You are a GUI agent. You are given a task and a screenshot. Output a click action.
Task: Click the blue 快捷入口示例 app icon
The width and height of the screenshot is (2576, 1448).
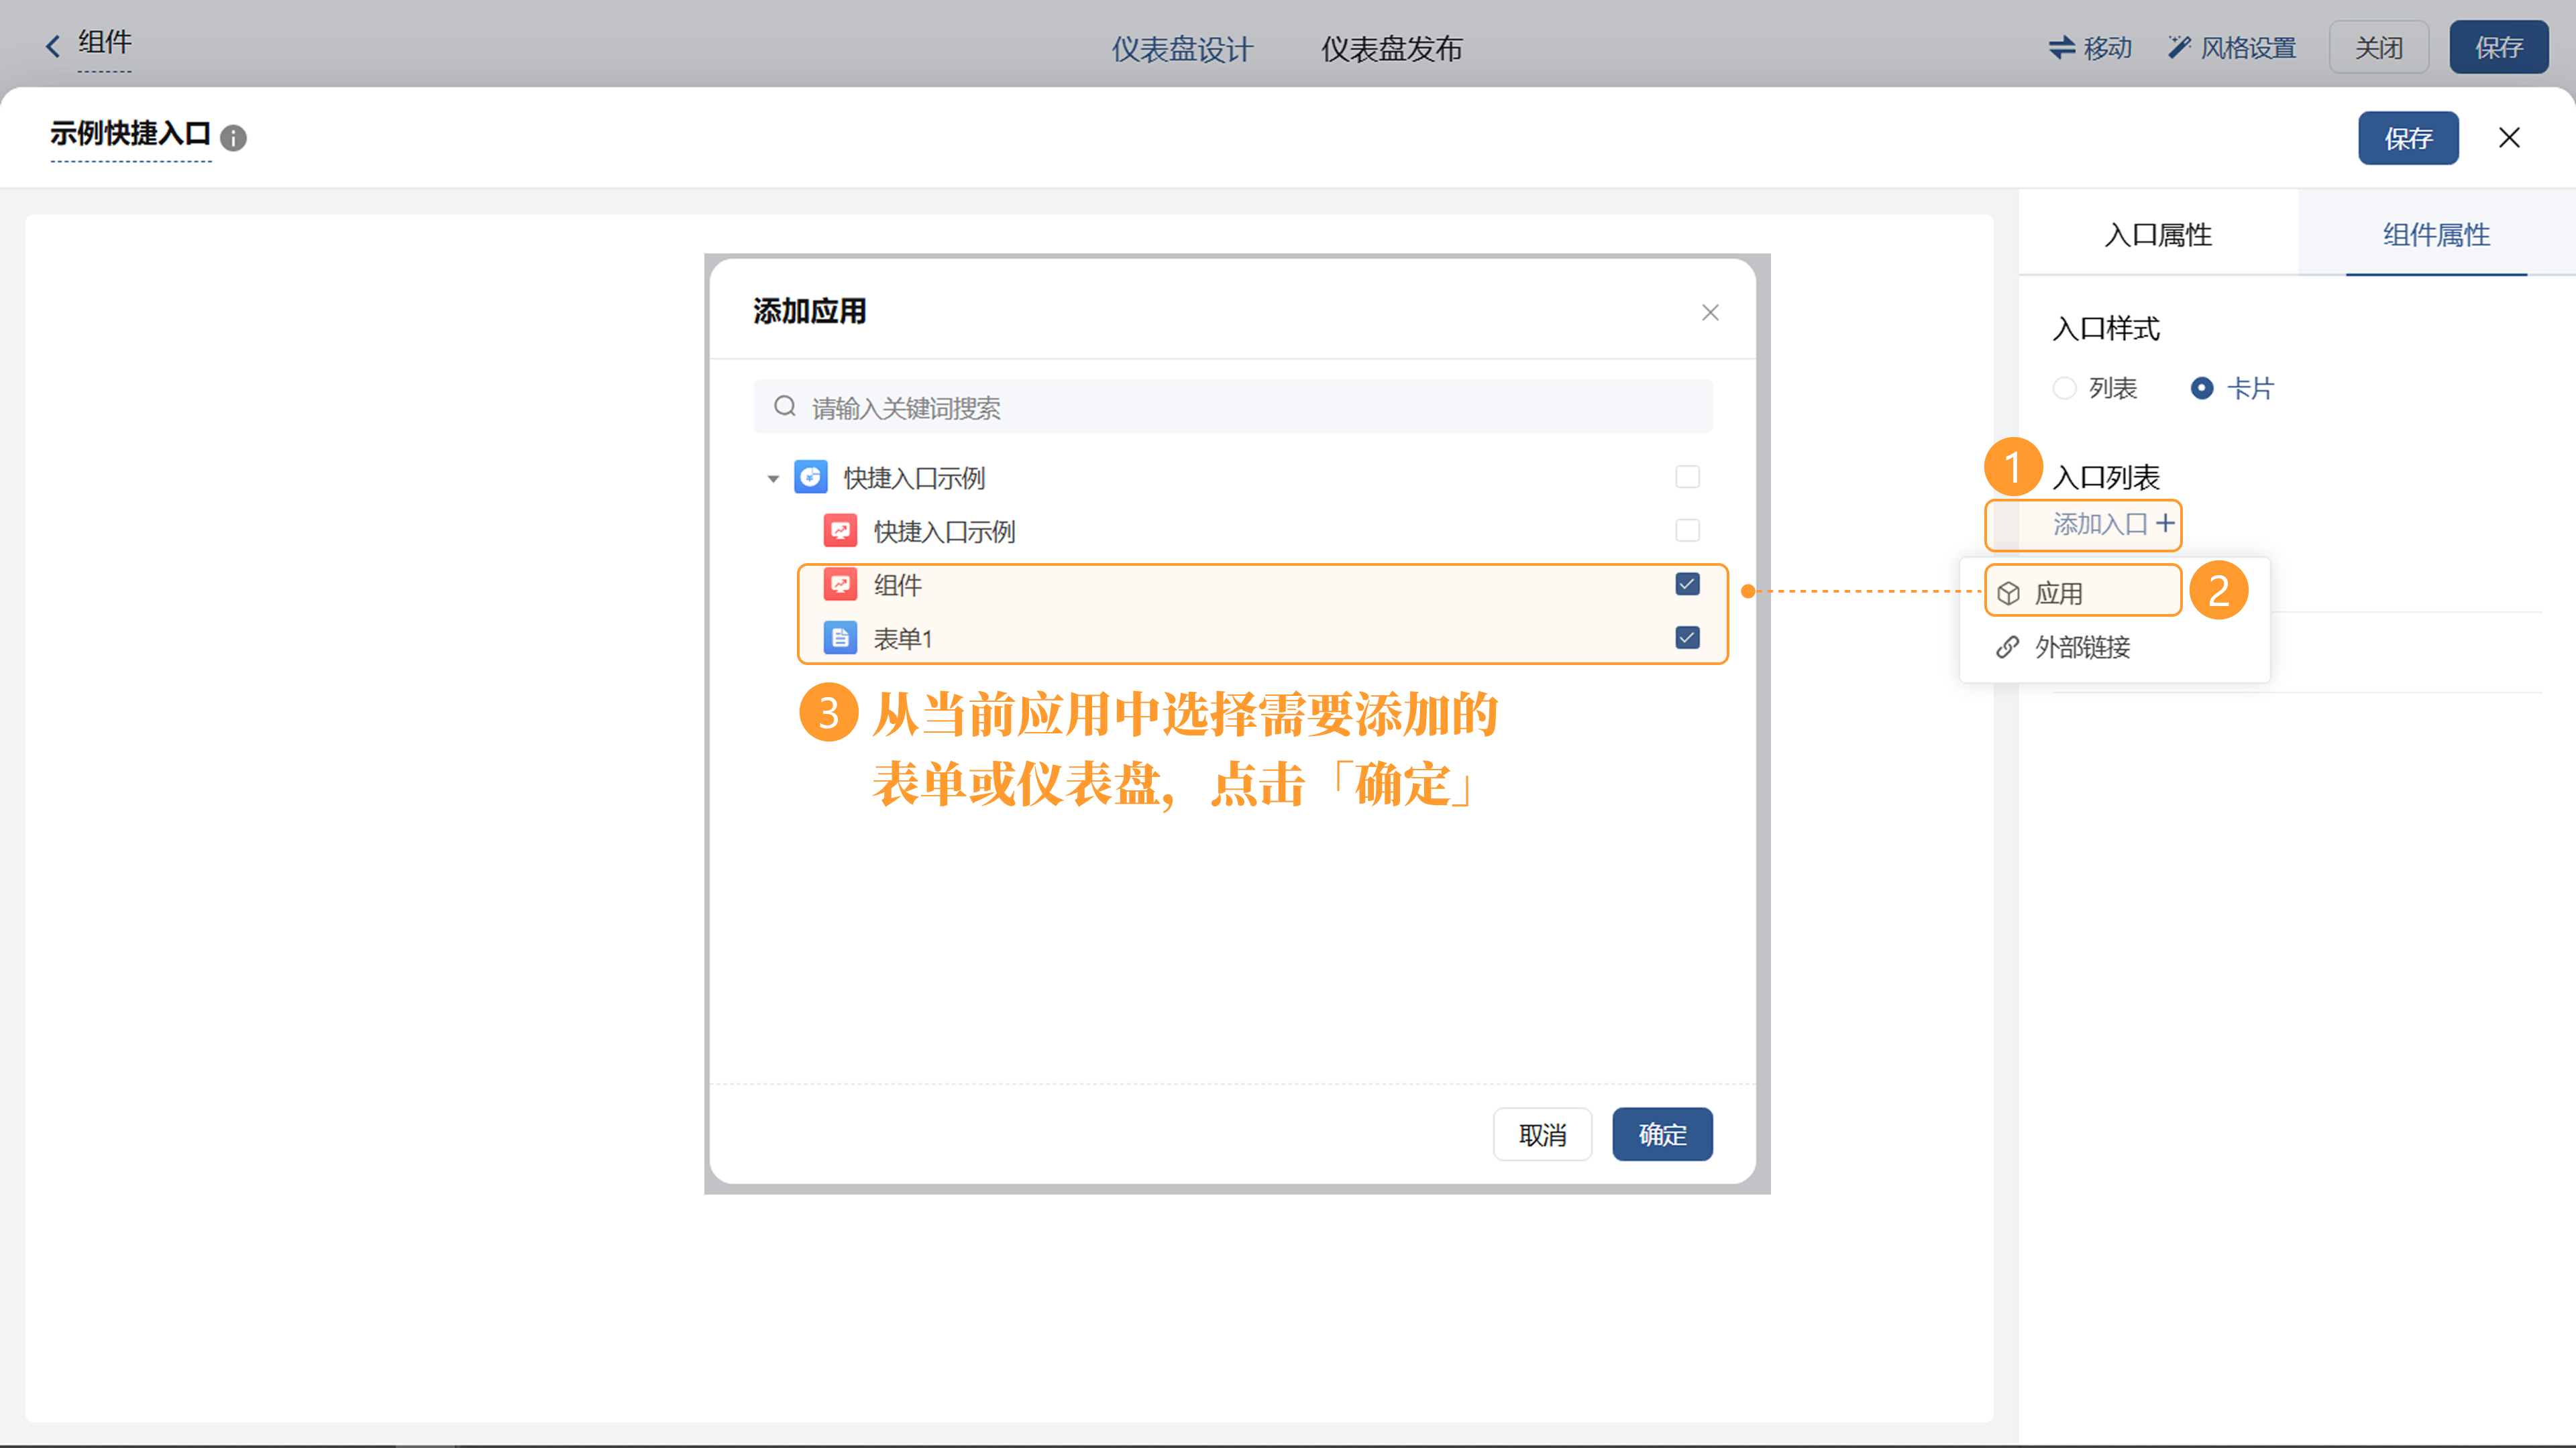(810, 477)
